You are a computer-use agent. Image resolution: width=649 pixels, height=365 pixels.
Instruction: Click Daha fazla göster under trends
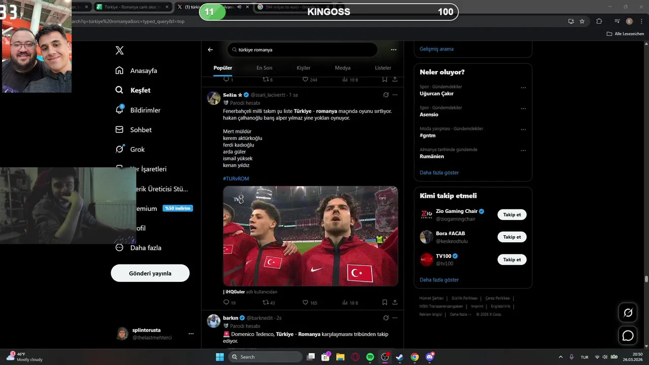[x=439, y=172]
